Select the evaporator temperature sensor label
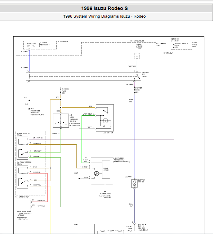 105,196
